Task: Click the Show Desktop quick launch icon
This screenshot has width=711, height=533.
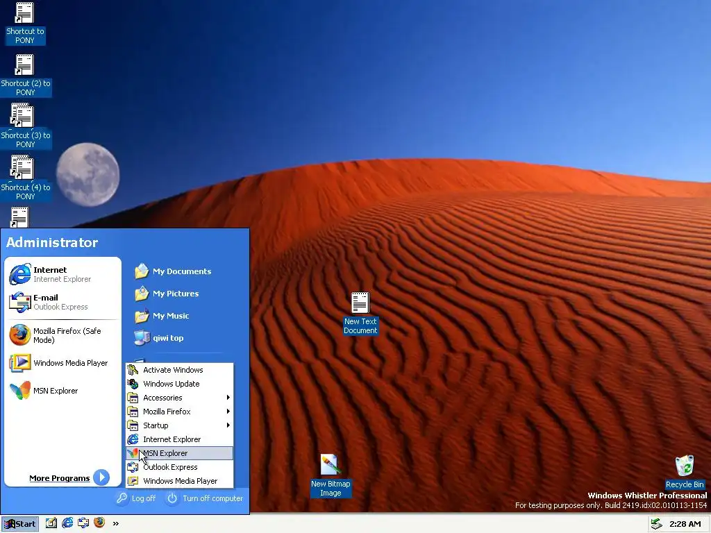Action: point(51,523)
